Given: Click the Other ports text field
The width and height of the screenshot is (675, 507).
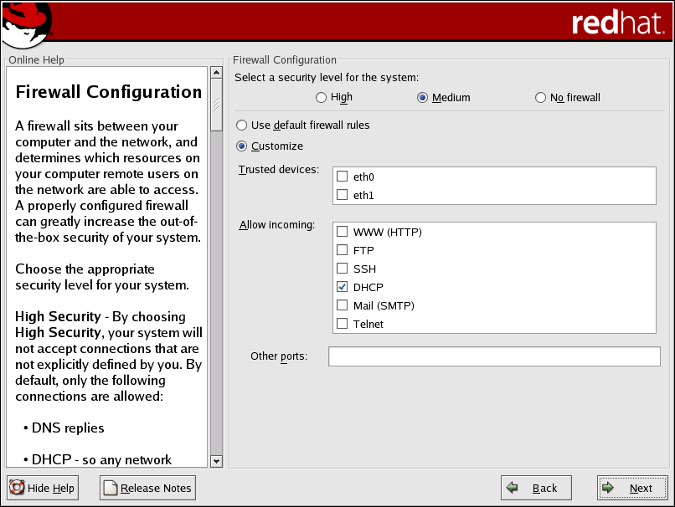Looking at the screenshot, I should [494, 357].
